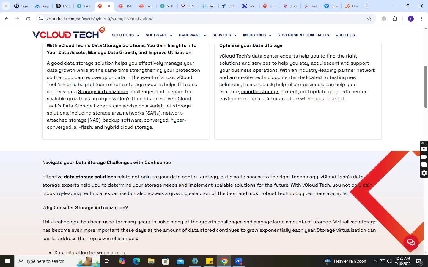Open the settings gear on side panel
428x267 pixels.
424,173
